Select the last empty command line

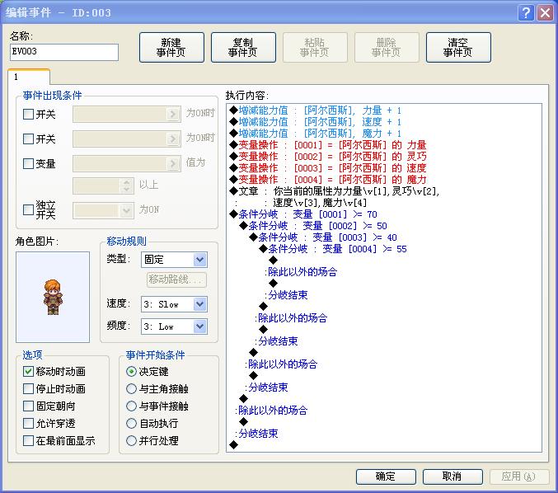point(234,444)
